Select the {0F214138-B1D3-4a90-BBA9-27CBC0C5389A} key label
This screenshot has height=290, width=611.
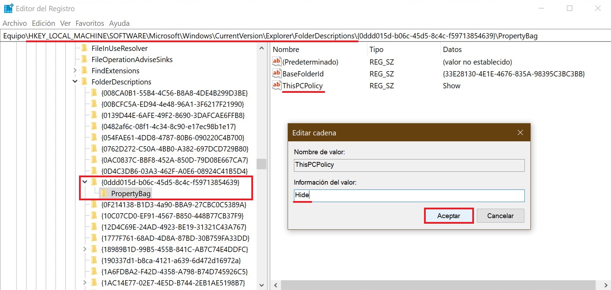(174, 205)
